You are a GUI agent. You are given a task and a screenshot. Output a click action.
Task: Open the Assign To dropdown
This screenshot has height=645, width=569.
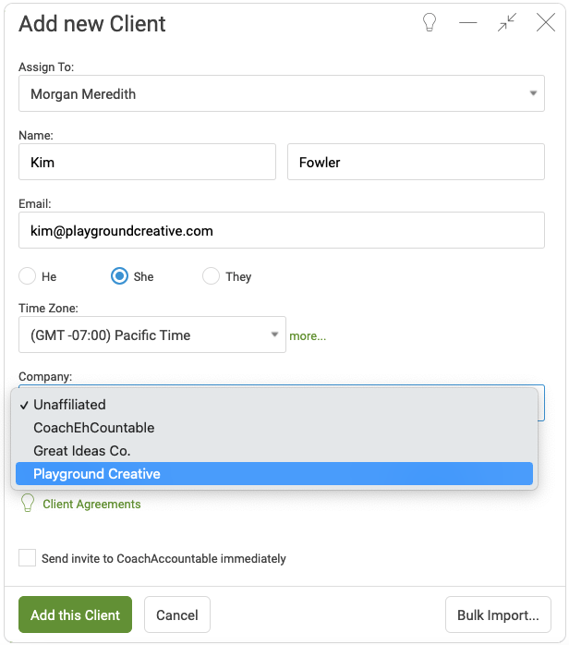pyautogui.click(x=282, y=93)
